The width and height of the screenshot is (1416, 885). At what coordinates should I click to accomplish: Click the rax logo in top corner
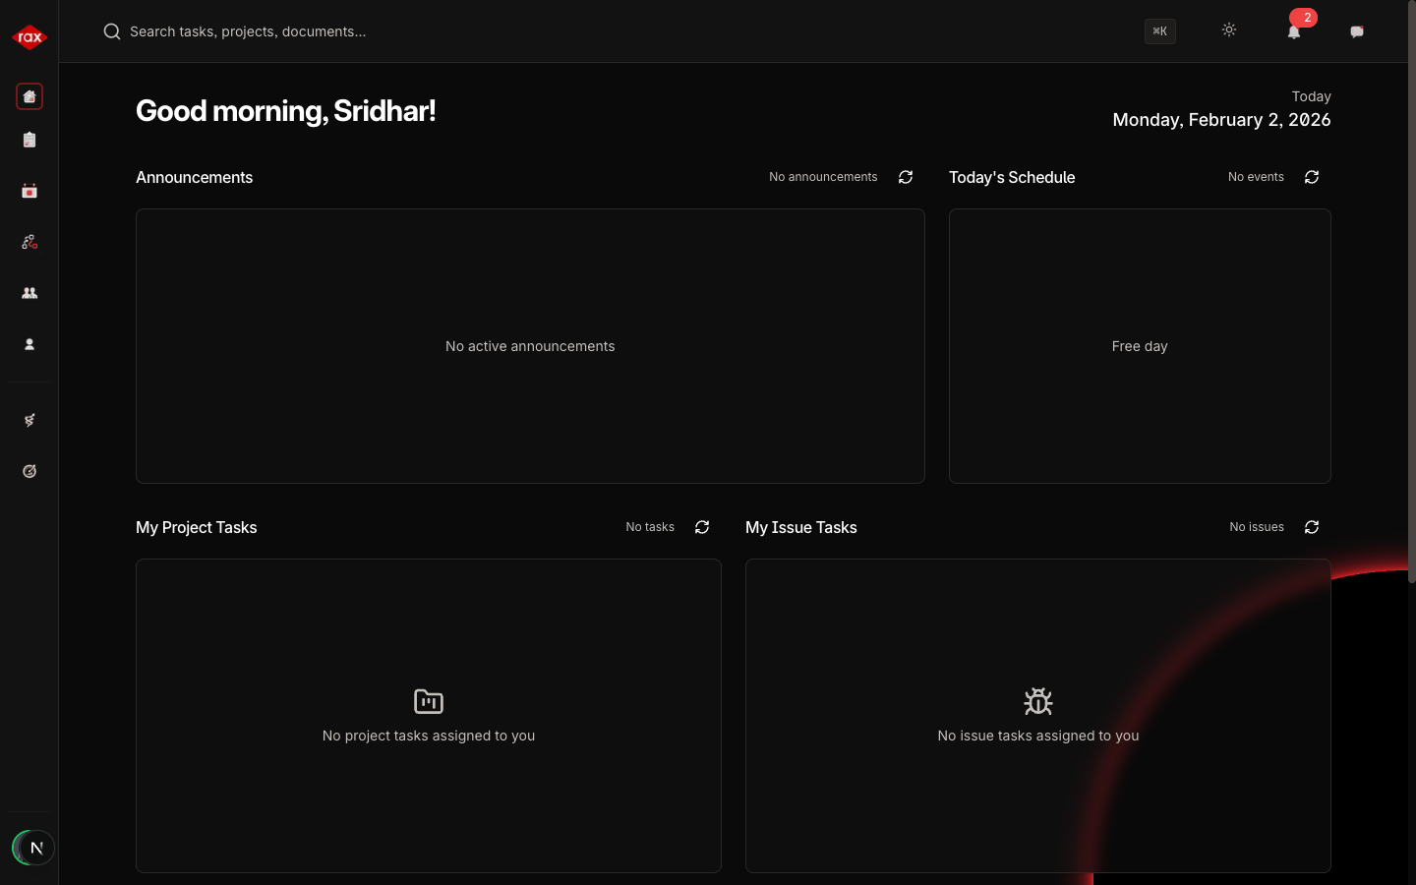29,37
